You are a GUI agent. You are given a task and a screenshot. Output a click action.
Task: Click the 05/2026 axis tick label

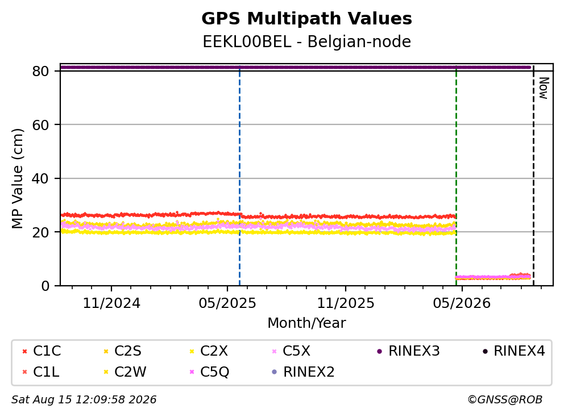(x=462, y=304)
